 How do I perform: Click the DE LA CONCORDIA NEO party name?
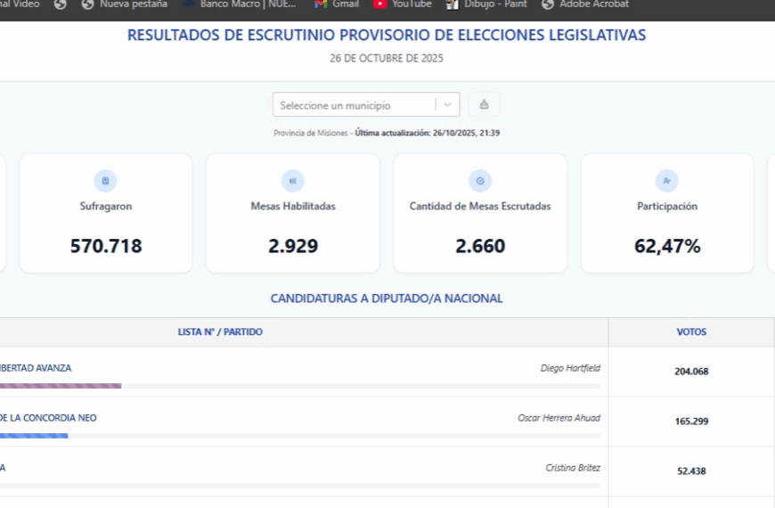pyautogui.click(x=48, y=418)
